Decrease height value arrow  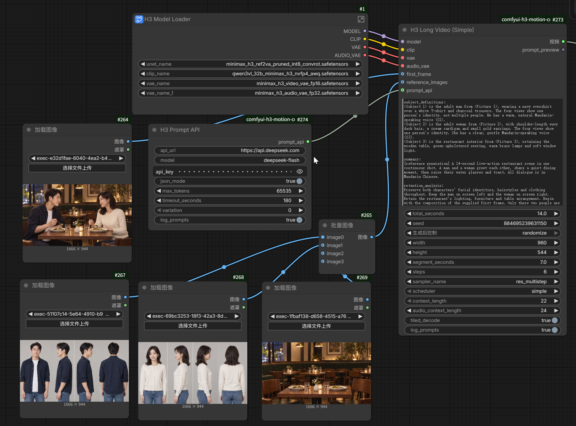[409, 252]
